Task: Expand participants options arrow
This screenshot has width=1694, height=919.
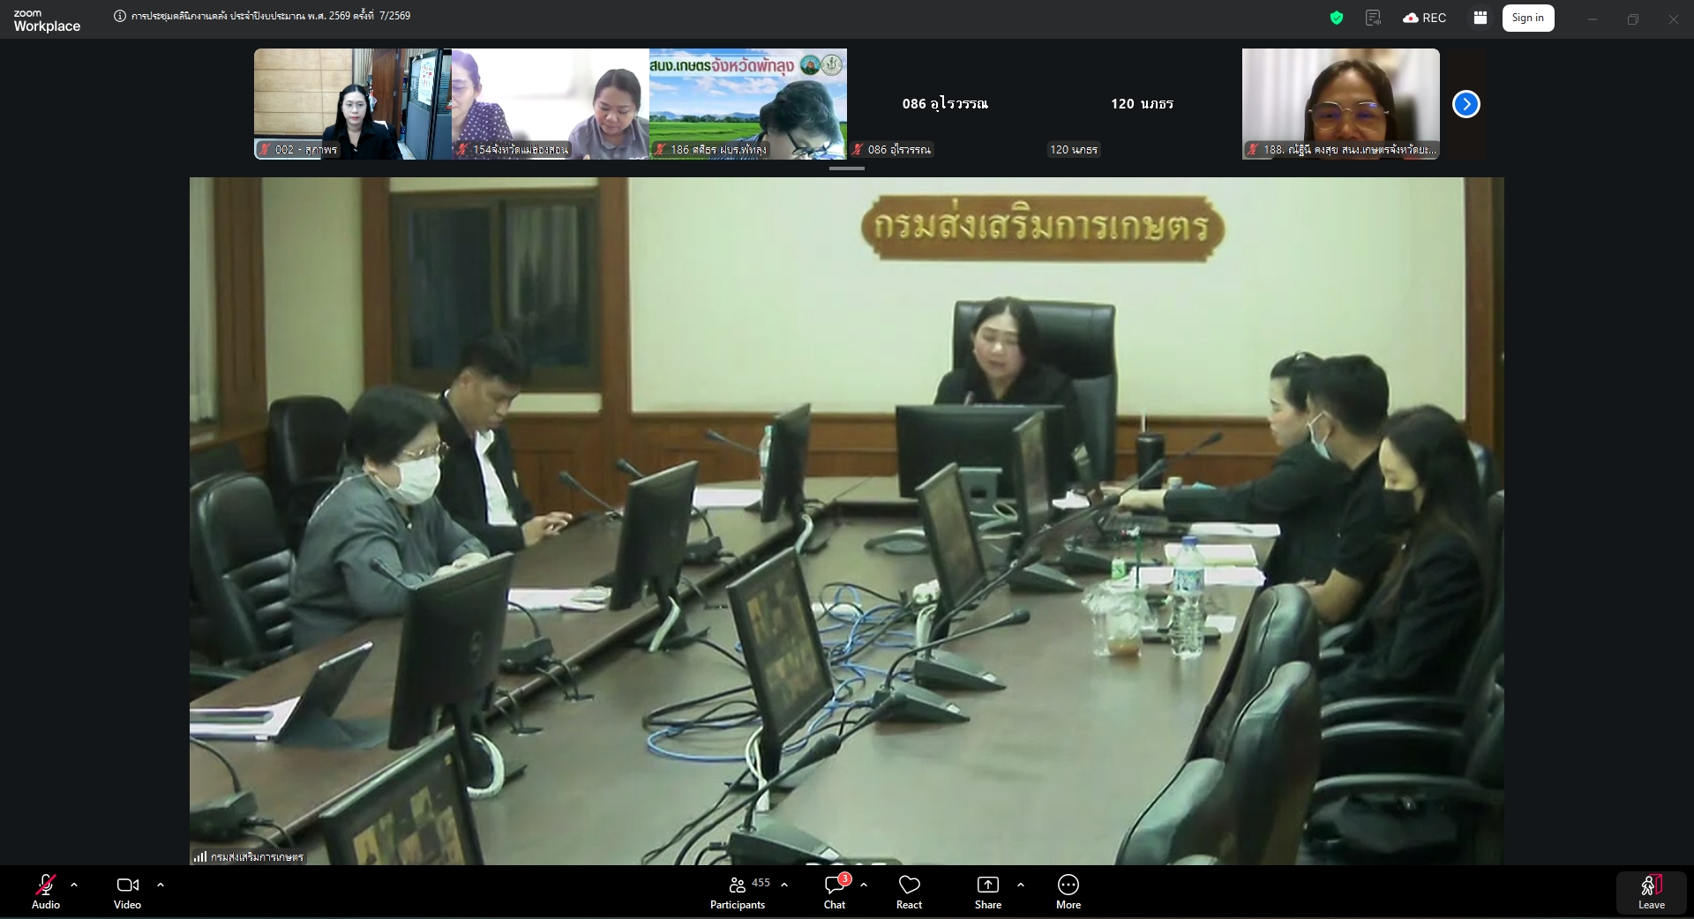Action: point(784,885)
